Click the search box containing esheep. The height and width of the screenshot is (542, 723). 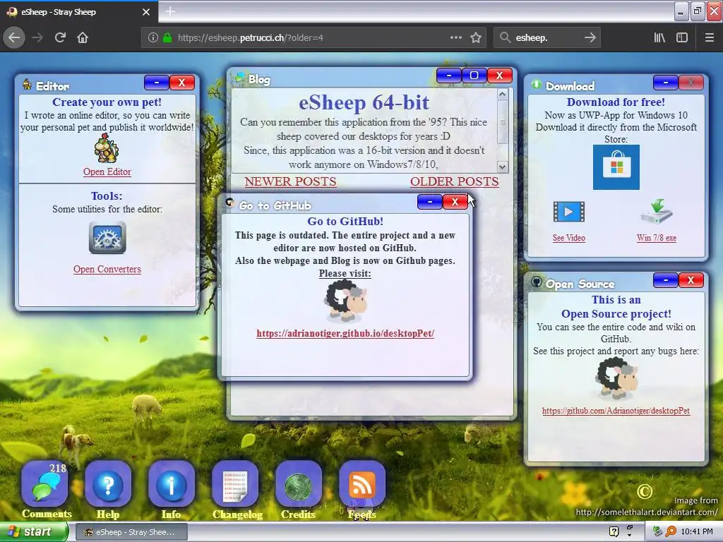pyautogui.click(x=546, y=38)
